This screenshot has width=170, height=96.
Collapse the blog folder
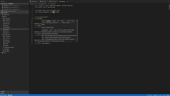(x=5, y=17)
